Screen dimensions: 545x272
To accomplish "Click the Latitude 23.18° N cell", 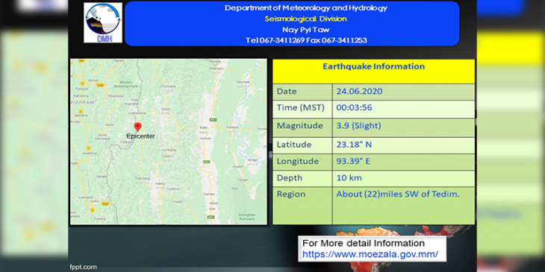I will point(404,145).
